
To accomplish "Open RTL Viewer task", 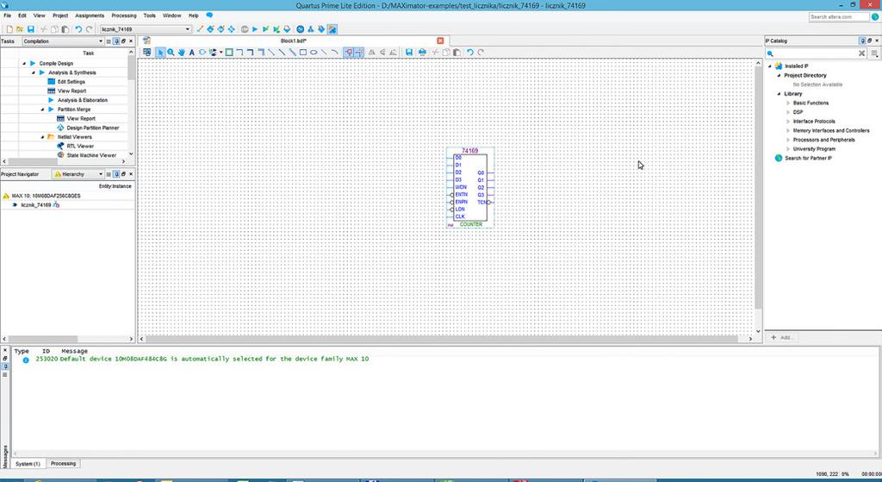I will (x=80, y=146).
